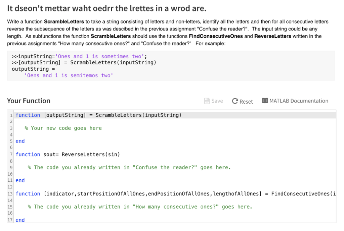Click the Reset circular arrow icon
The image size is (344, 231).
tap(234, 101)
